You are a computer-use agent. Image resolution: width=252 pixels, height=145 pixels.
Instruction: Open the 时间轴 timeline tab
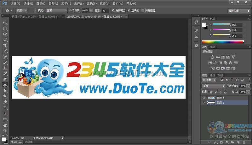pos(29,142)
